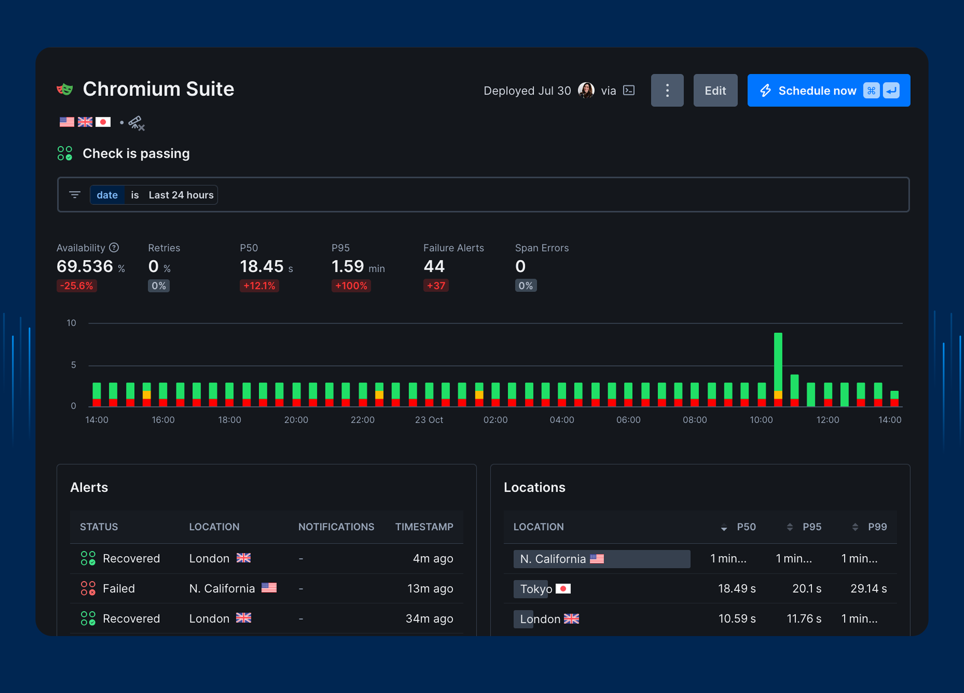Open the Failed N. California alert row
Image resolution: width=964 pixels, height=693 pixels.
click(x=266, y=589)
